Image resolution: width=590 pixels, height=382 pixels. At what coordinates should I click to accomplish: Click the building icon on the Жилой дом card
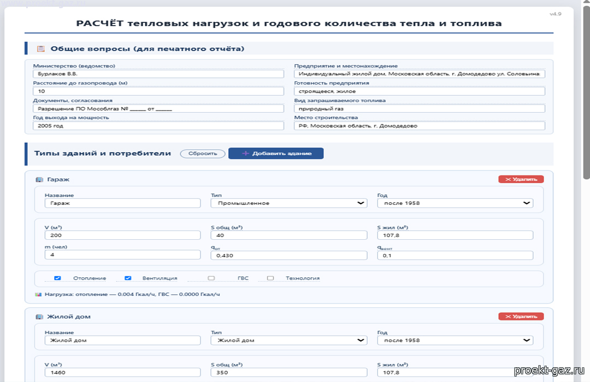tap(39, 317)
